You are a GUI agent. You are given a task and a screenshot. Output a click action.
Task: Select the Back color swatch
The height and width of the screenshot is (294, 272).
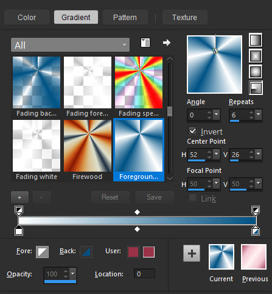pos(86,252)
